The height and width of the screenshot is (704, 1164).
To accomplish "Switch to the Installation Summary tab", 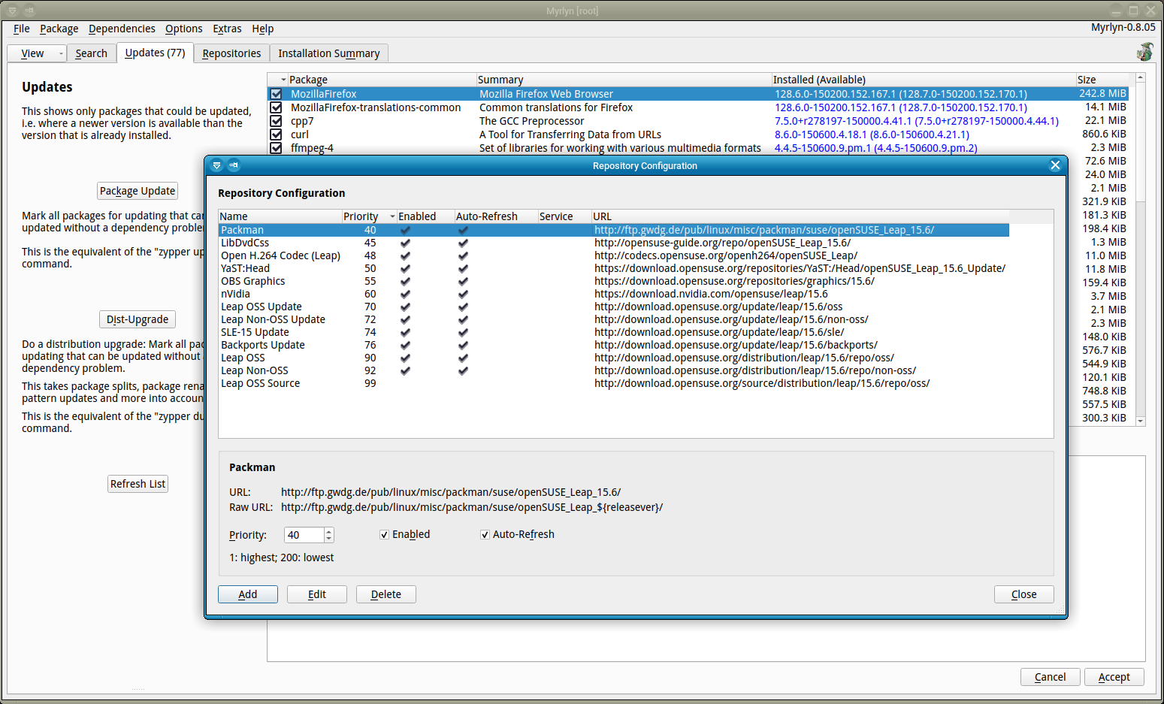I will 328,53.
